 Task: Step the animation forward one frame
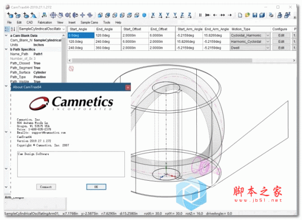pyautogui.click(x=230, y=15)
